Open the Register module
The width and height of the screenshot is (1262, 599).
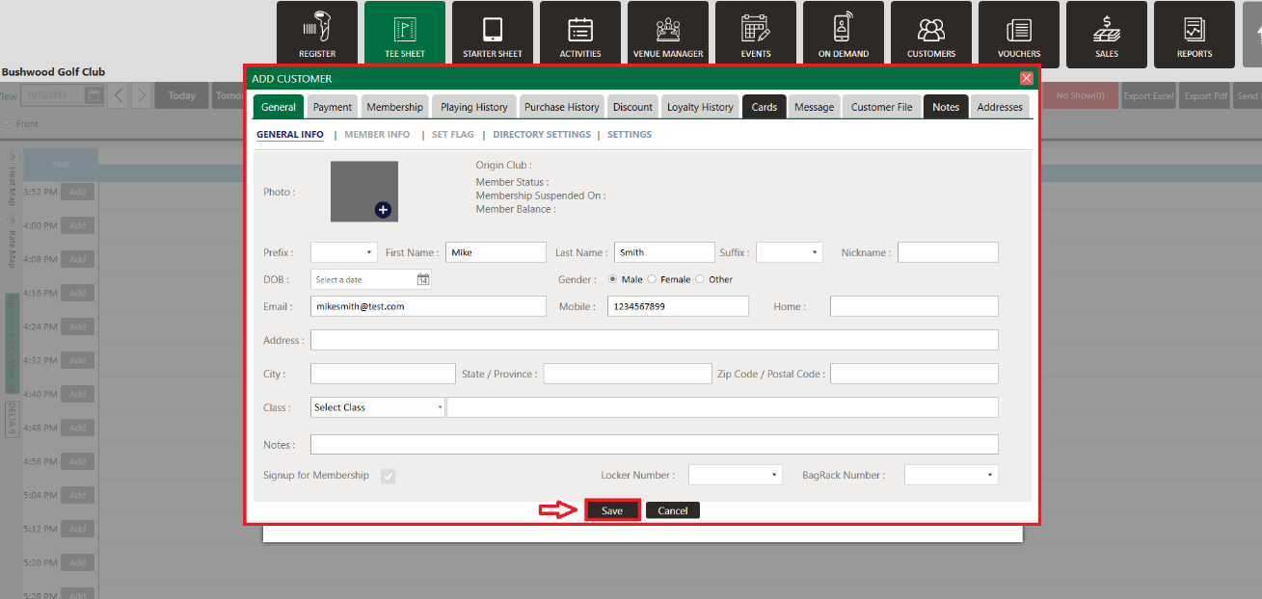click(x=317, y=34)
